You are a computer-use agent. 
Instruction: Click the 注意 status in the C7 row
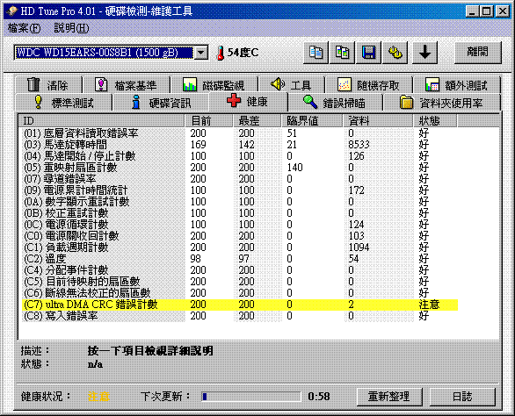[x=429, y=305]
